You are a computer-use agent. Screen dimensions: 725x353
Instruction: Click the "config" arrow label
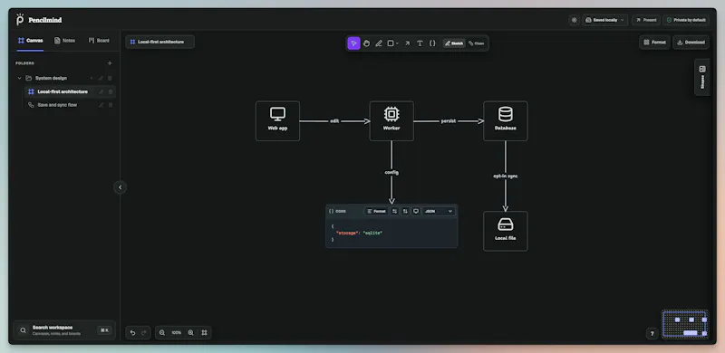pos(391,172)
